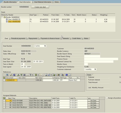
Task: Open the Export options dropdown arrow
Action: [56, 75]
